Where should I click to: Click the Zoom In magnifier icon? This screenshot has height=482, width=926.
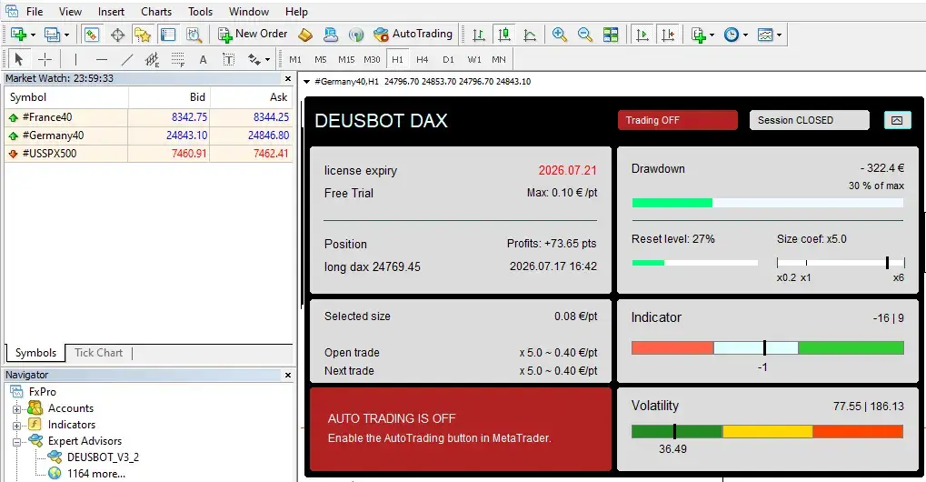pos(559,35)
